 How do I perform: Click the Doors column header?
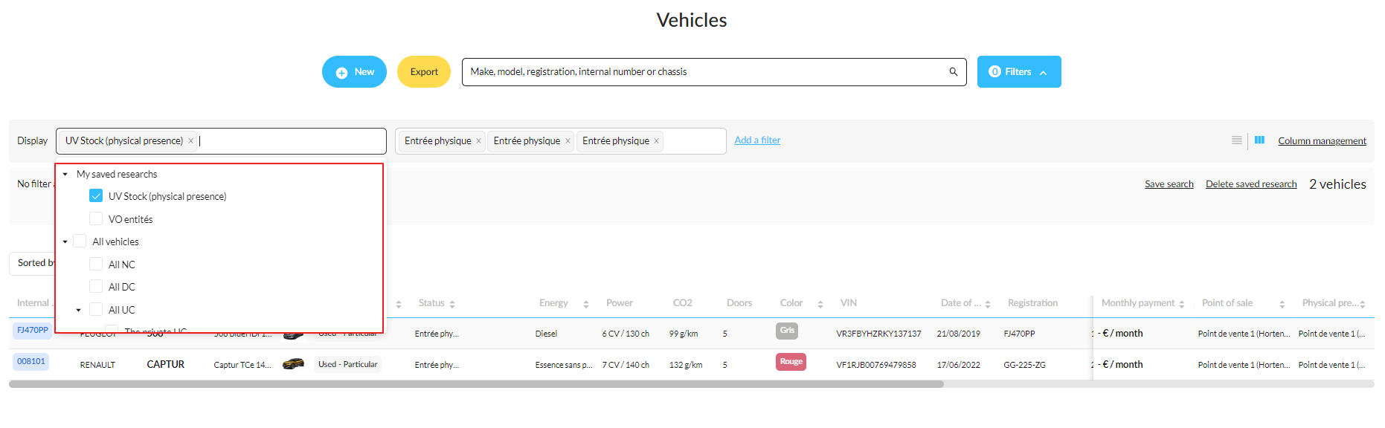(x=739, y=303)
